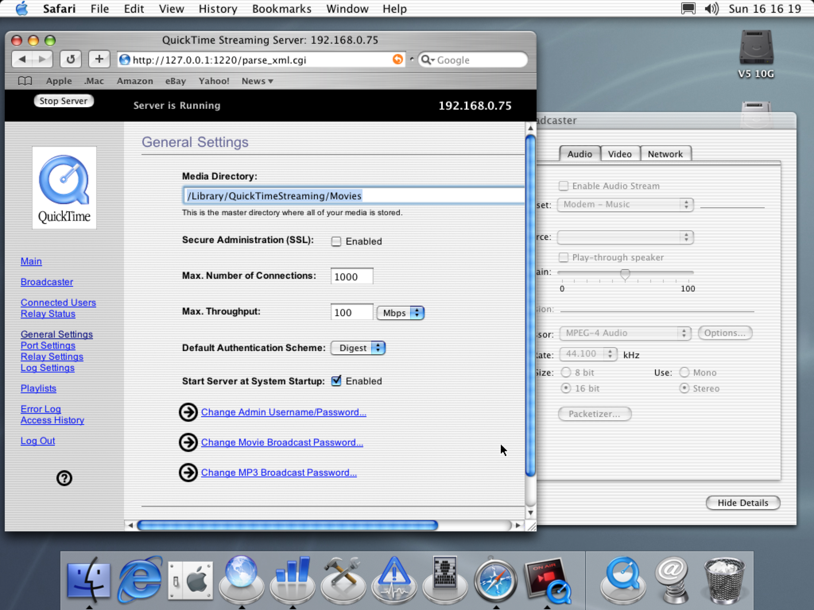
Task: Click the vertical scrollbar thumb in Safari
Action: pyautogui.click(x=530, y=306)
